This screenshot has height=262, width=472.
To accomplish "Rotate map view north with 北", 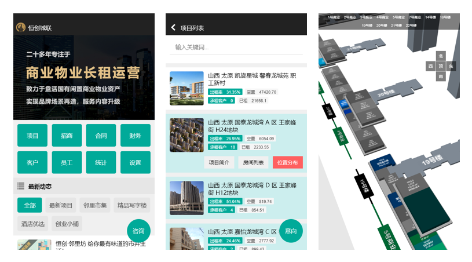I will (441, 56).
